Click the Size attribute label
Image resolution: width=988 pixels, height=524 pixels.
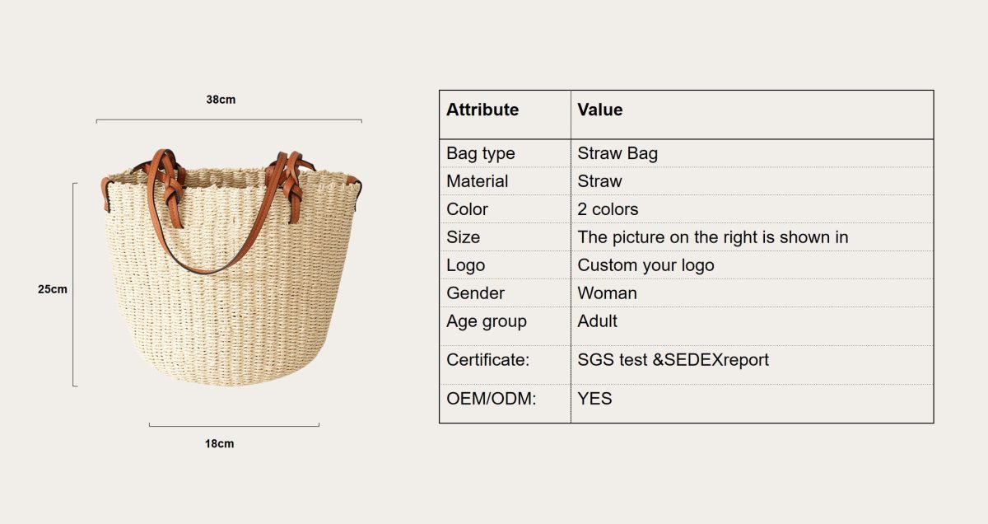(x=464, y=237)
